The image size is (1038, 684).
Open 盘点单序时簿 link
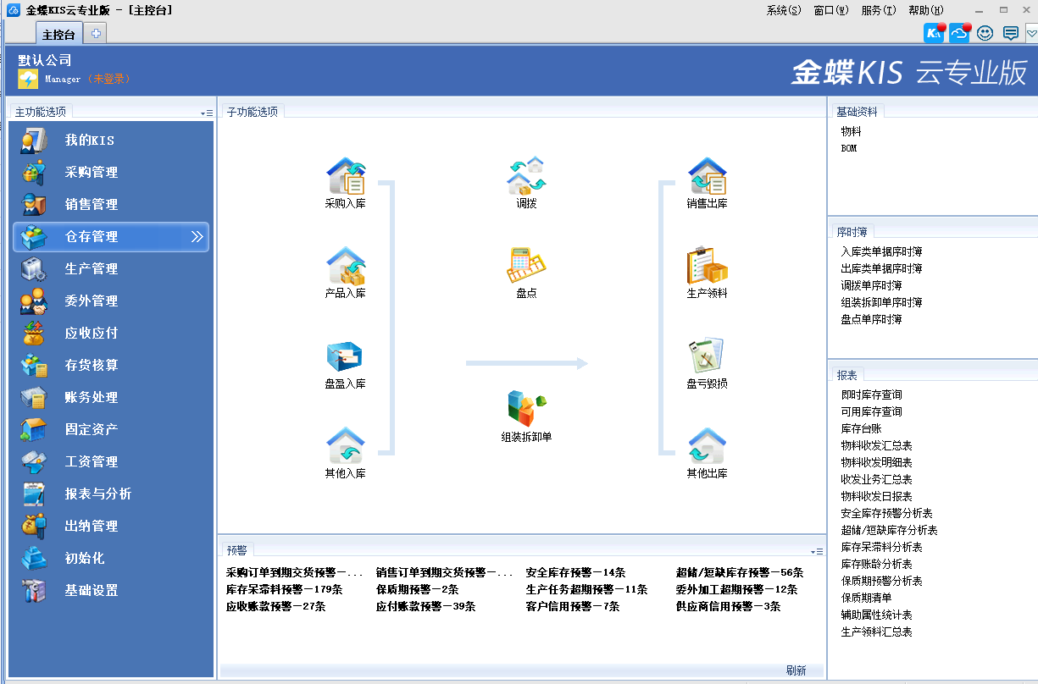coord(871,319)
